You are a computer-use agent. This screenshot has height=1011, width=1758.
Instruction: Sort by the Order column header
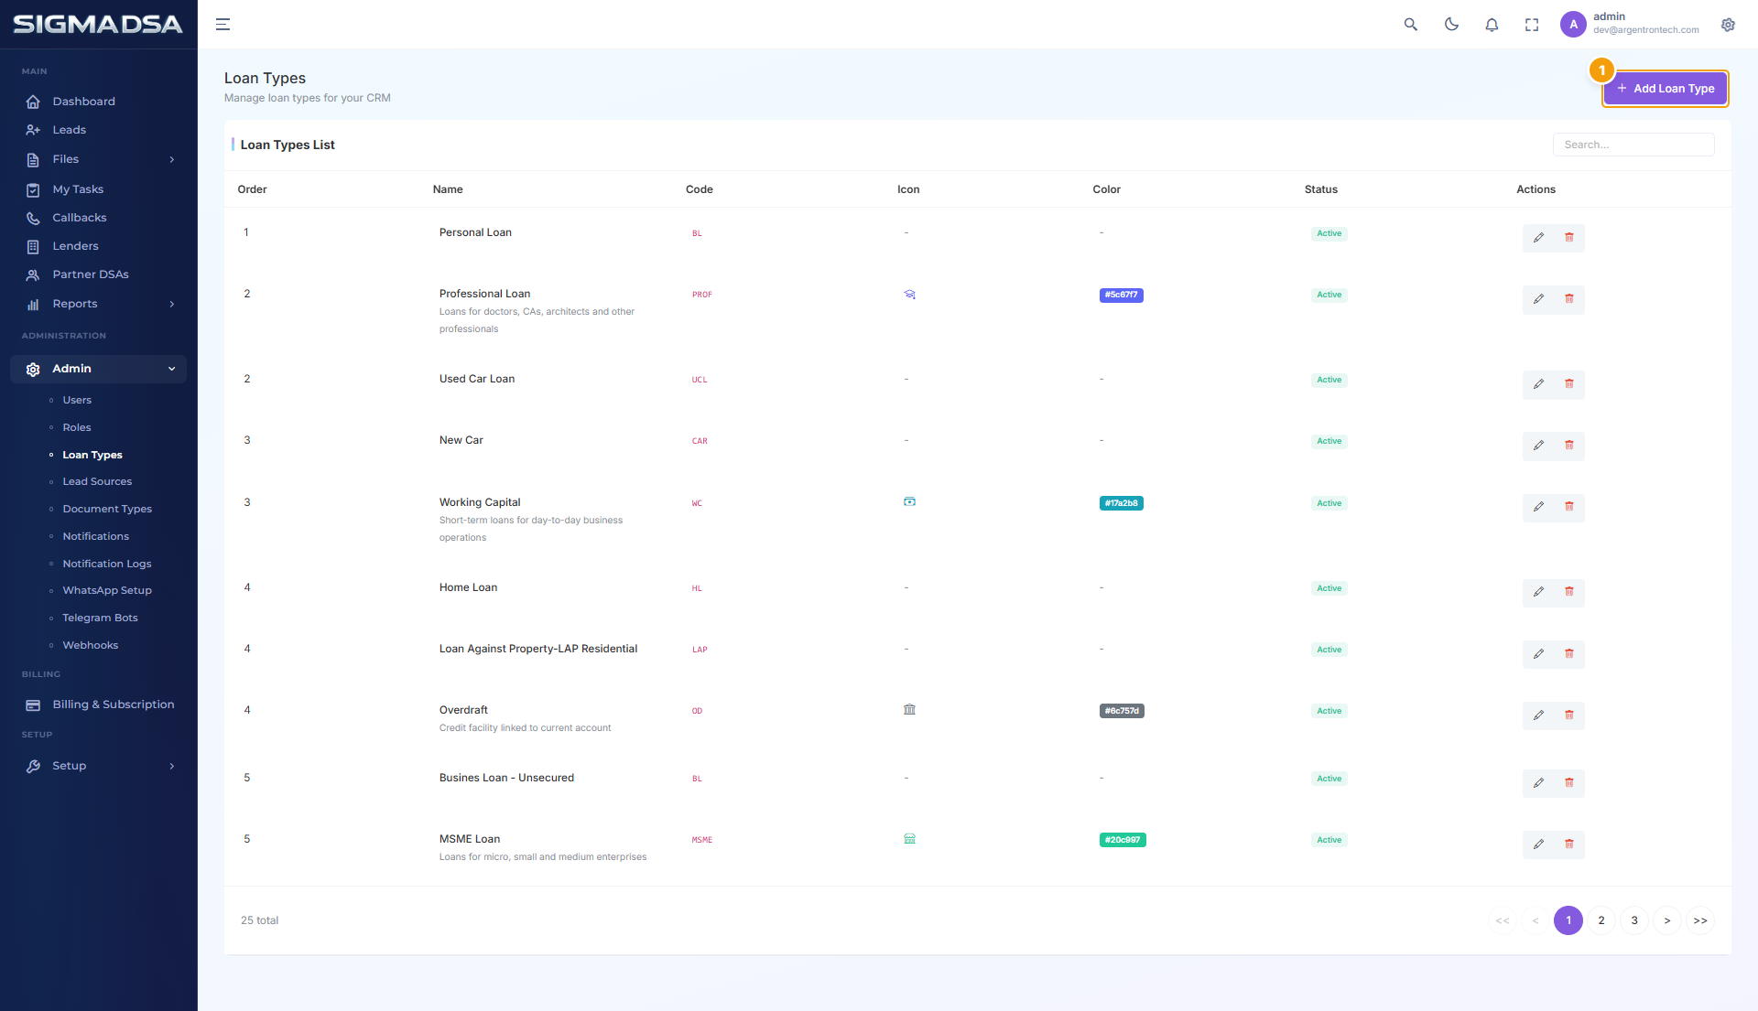(x=252, y=189)
